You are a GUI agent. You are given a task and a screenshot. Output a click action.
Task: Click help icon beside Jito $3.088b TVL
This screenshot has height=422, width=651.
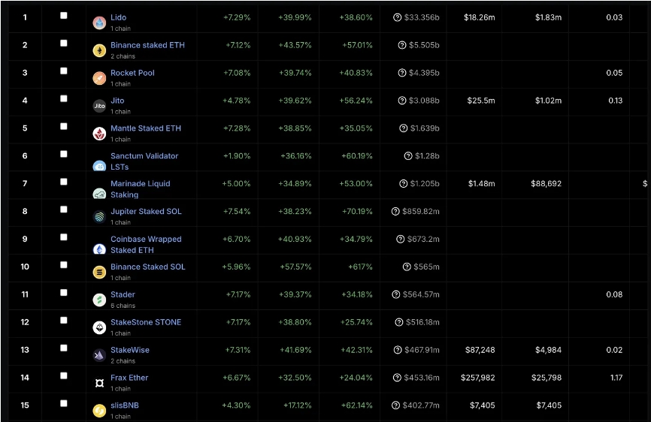[x=402, y=101]
